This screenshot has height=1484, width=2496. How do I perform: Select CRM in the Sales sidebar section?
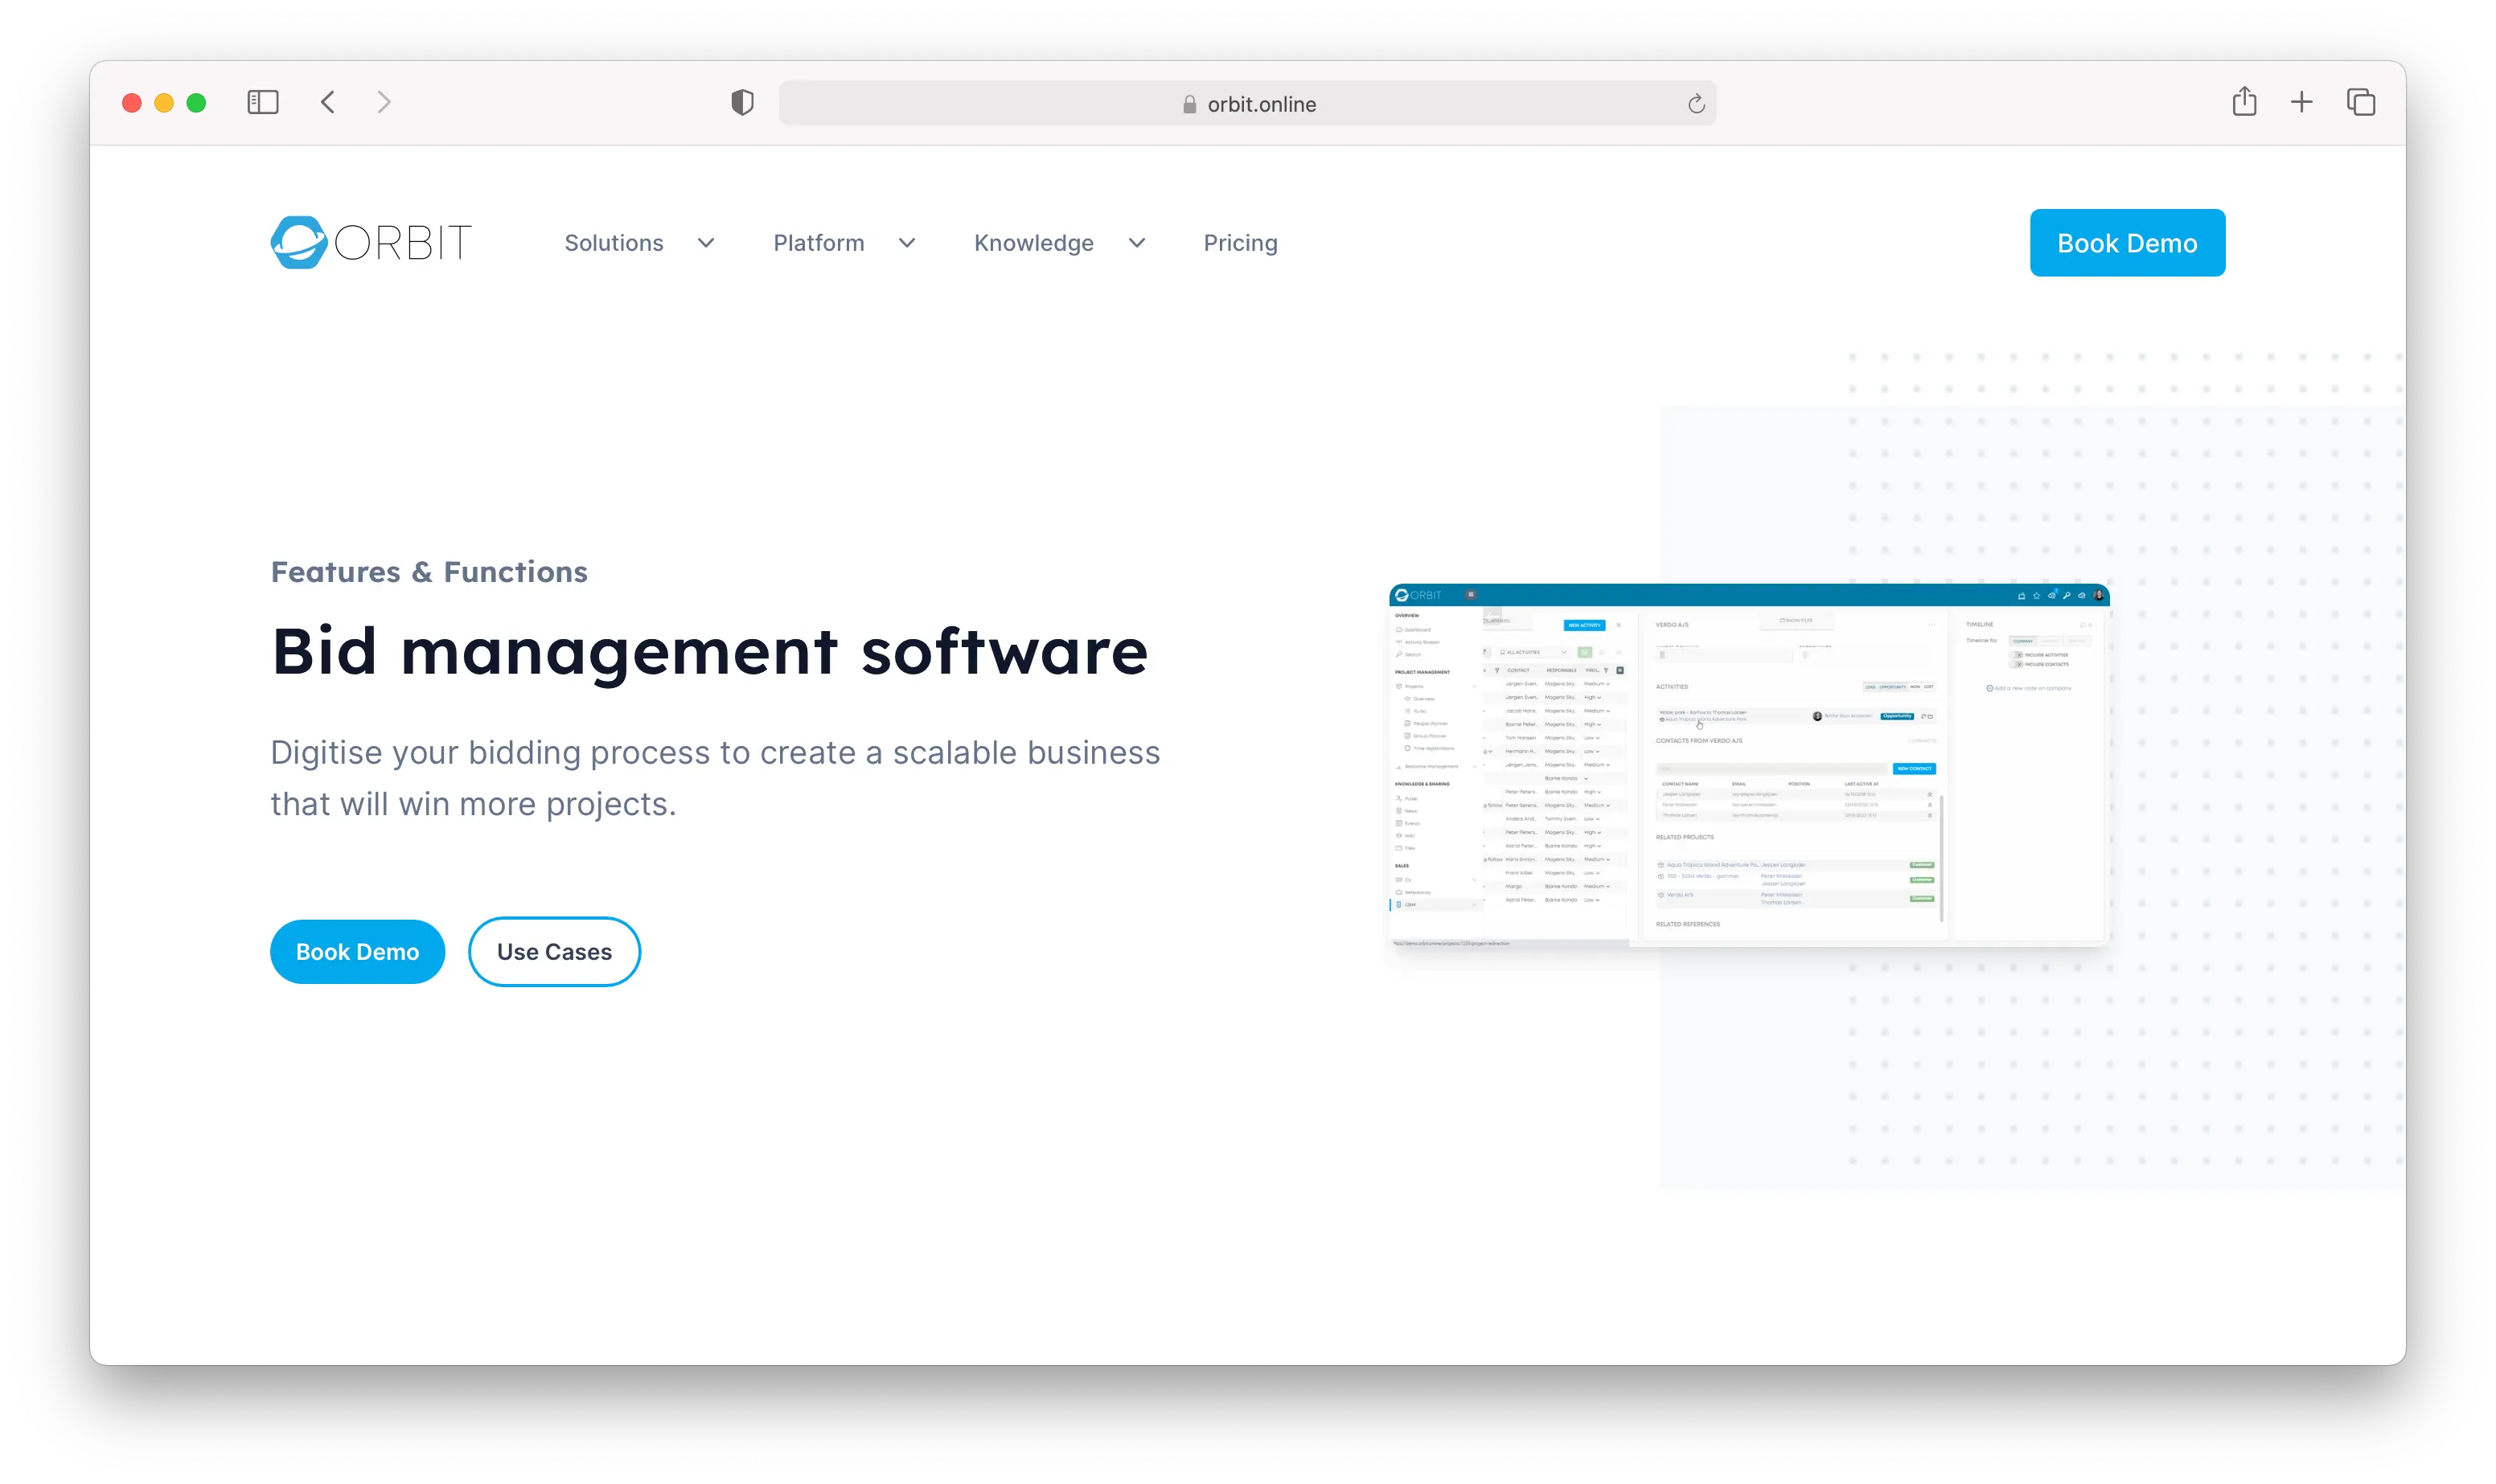(x=1412, y=905)
